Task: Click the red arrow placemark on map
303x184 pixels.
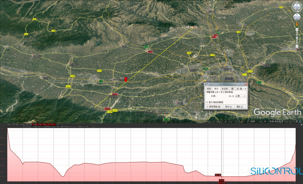Action: 125,79
